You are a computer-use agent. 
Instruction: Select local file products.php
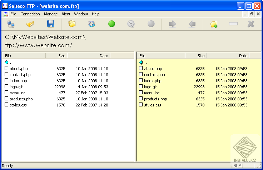(21, 99)
